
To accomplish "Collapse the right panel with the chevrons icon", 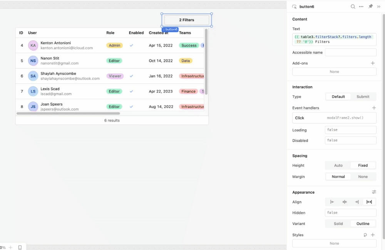I will [378, 7].
